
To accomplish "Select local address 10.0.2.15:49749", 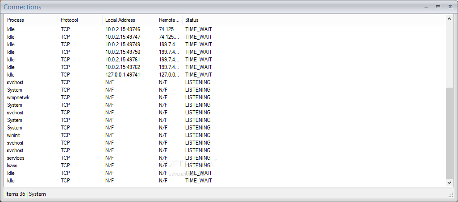I will point(123,44).
